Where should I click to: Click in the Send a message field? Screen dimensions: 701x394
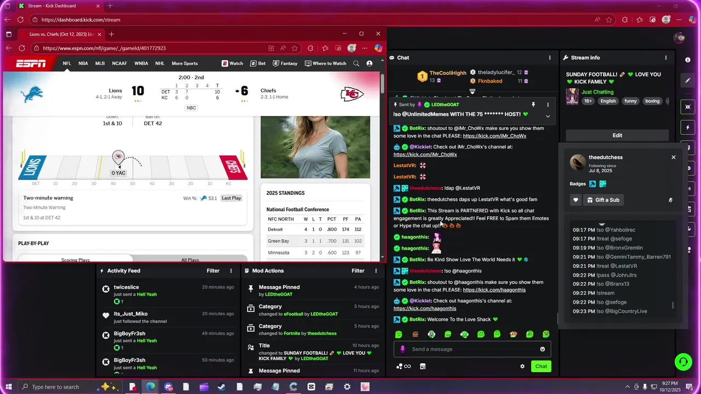472,349
